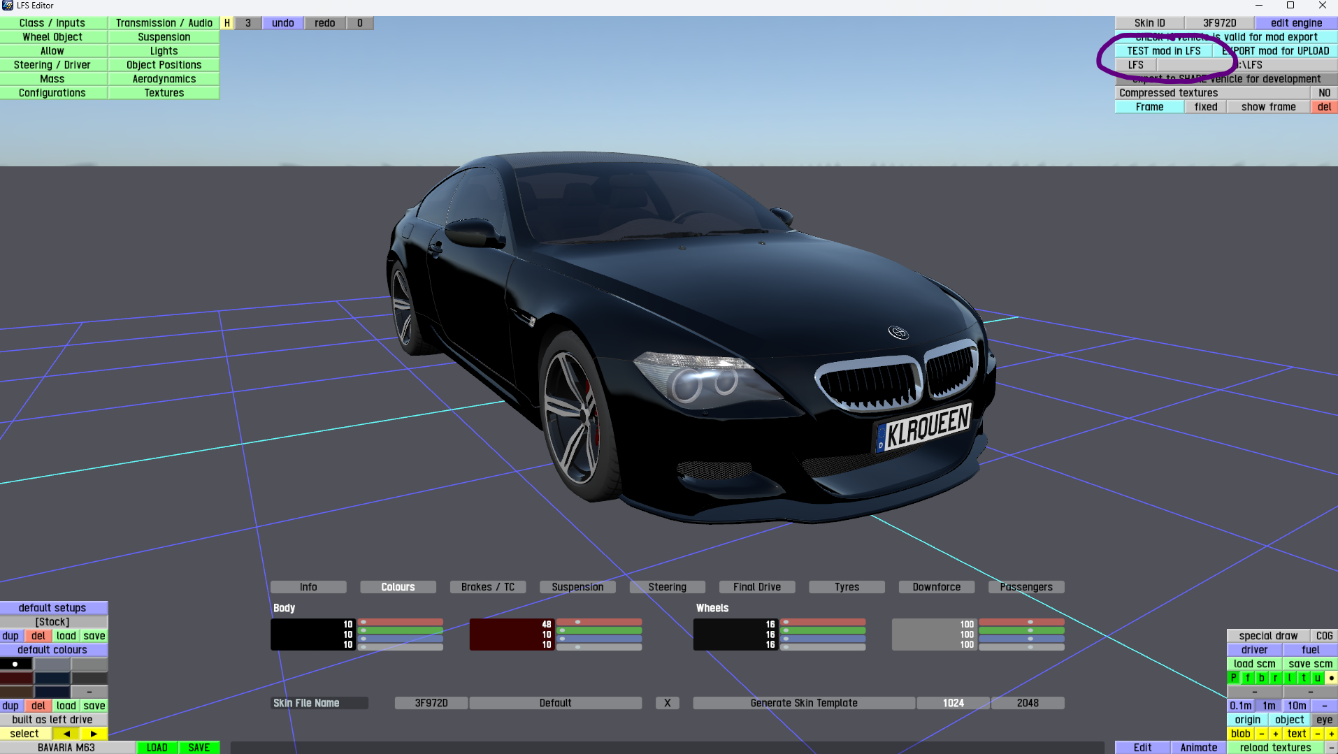Click reload textures
The width and height of the screenshot is (1338, 754).
1276,748
